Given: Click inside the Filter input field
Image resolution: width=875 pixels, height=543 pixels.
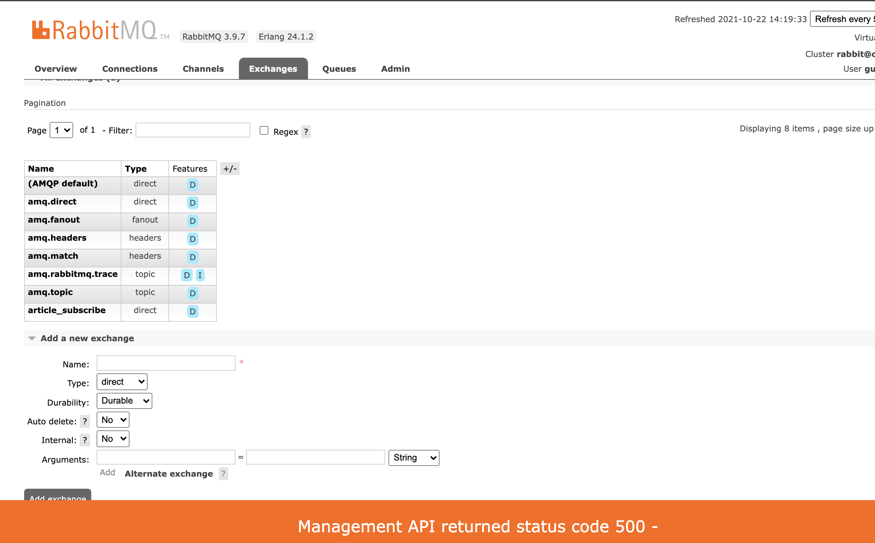Looking at the screenshot, I should pos(193,130).
